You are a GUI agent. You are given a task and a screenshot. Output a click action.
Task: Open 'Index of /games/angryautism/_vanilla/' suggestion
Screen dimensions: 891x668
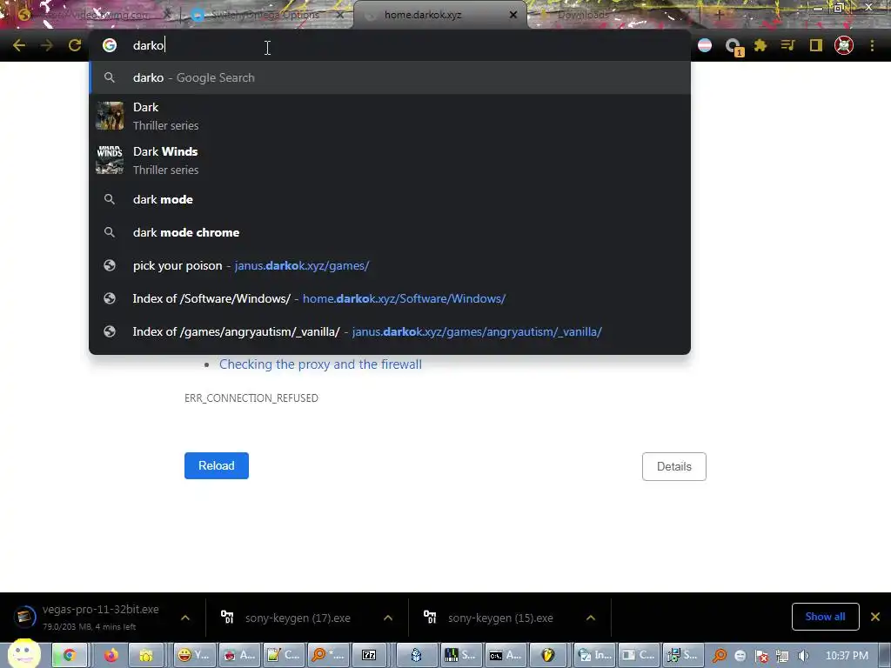[390, 331]
